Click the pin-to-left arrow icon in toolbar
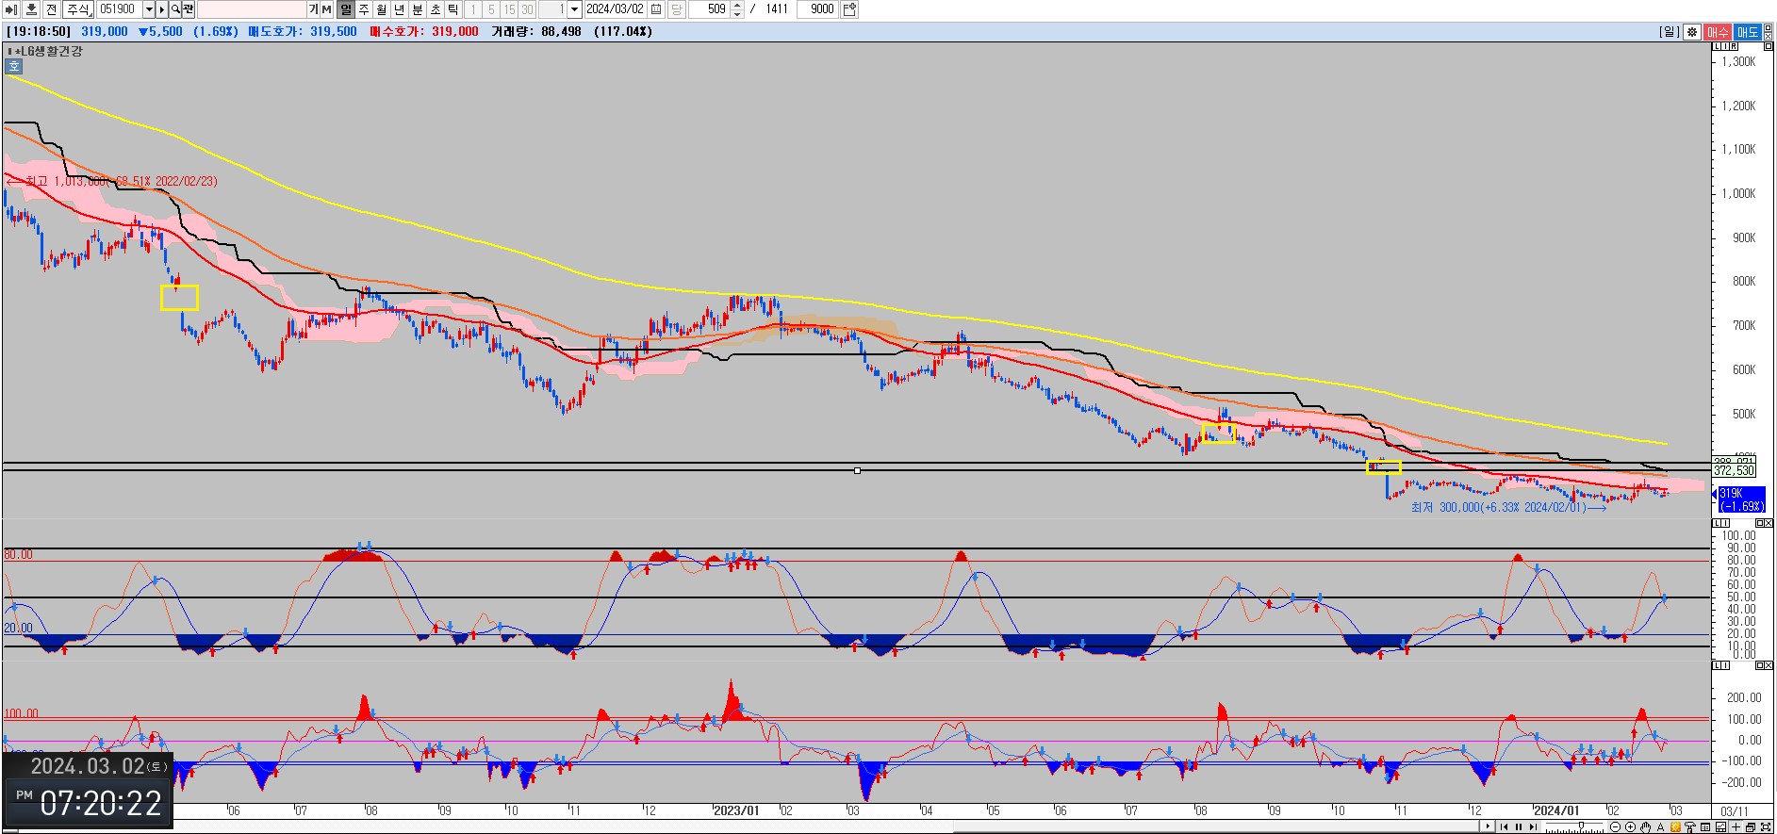Viewport: 1777px width, 834px height. pos(12,9)
